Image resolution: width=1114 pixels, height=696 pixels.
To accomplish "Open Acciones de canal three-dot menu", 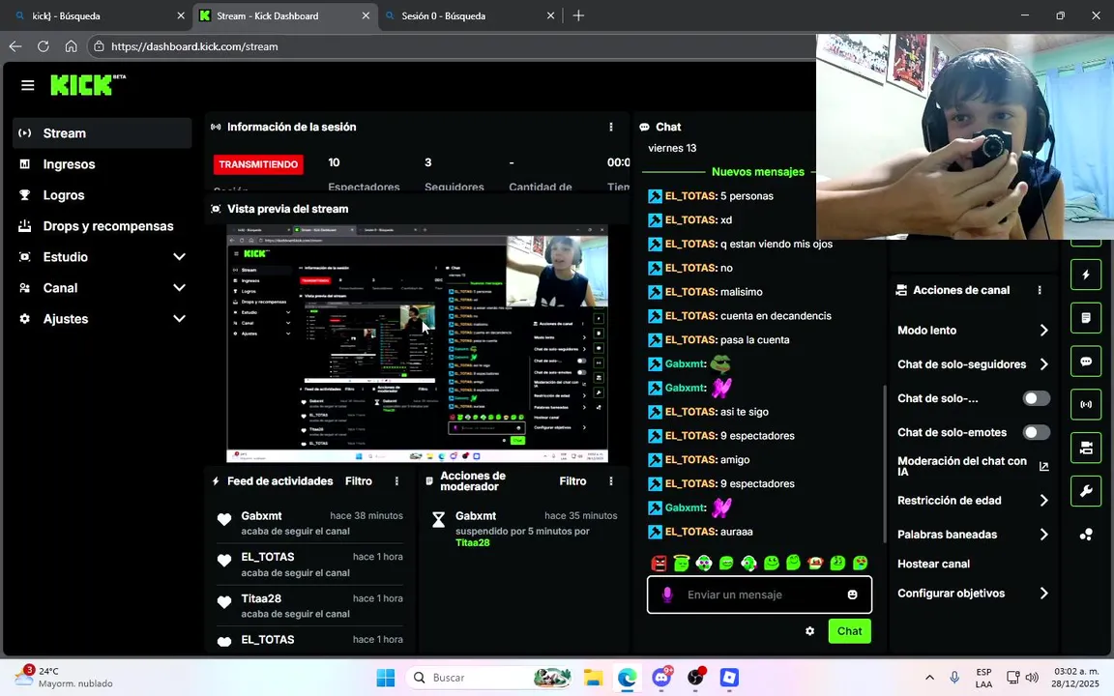I will point(1040,290).
